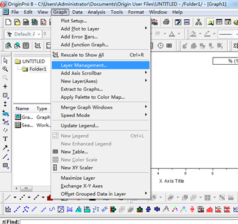The image size is (238, 224).
Task: Open the font name dropdown
Action: click(x=39, y=34)
